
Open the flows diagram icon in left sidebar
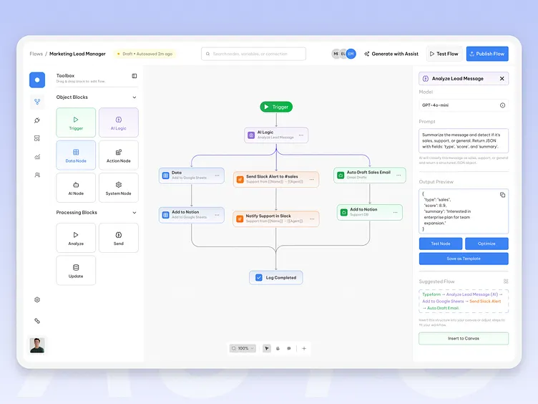(x=37, y=102)
